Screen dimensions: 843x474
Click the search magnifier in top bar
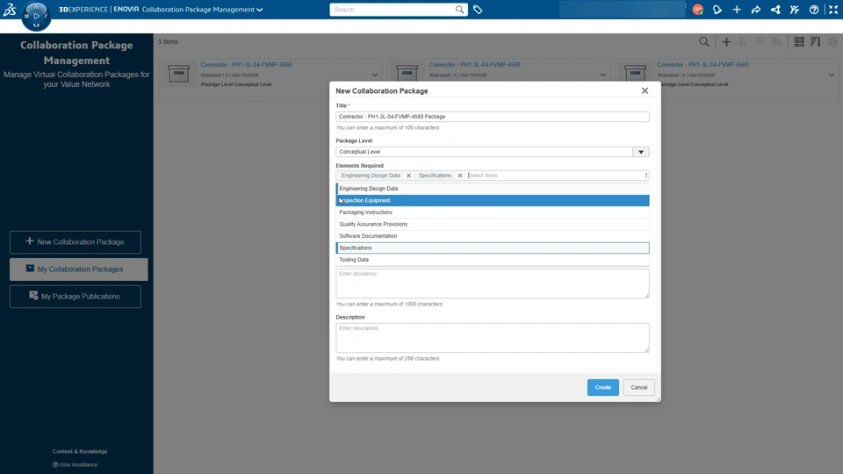coord(459,10)
